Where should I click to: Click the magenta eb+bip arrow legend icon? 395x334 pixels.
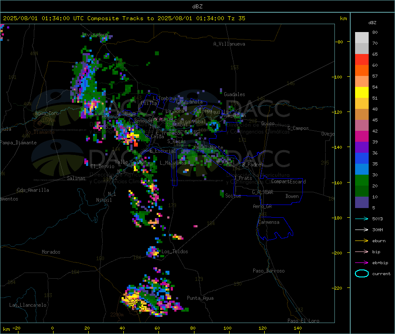(x=362, y=263)
